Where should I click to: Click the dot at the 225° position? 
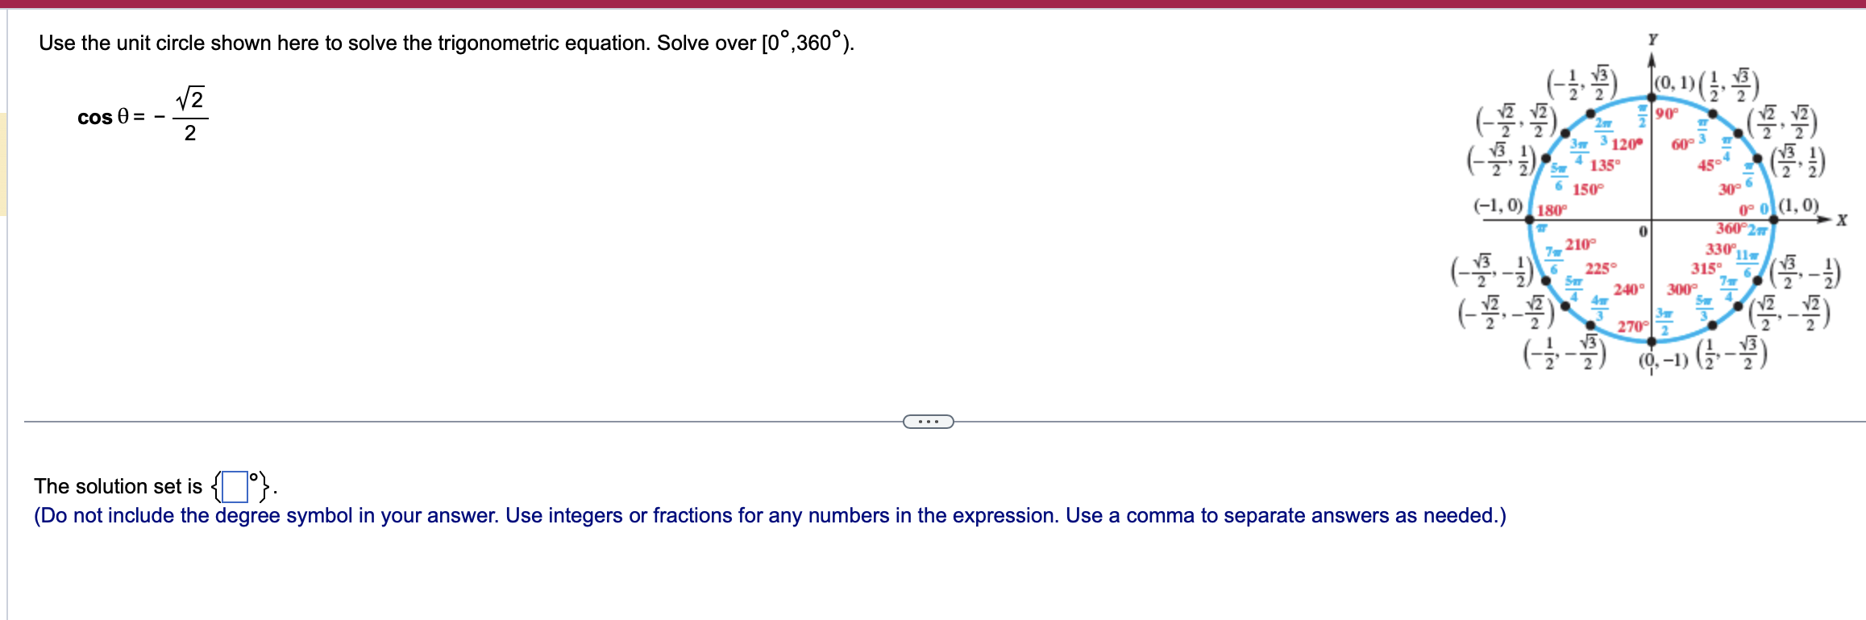point(1565,306)
